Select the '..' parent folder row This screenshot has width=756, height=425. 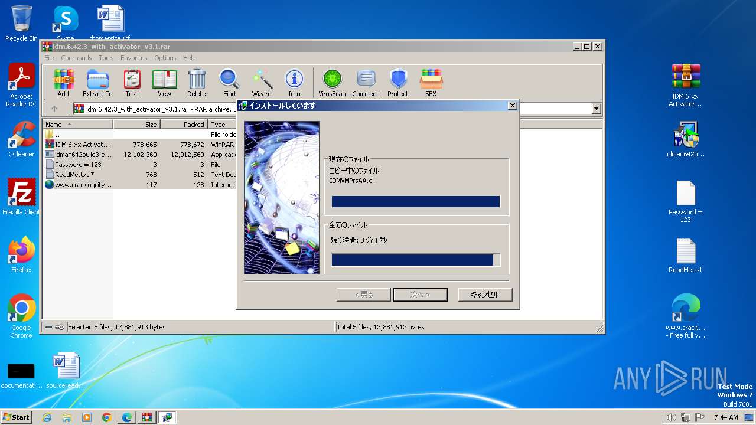[140, 134]
